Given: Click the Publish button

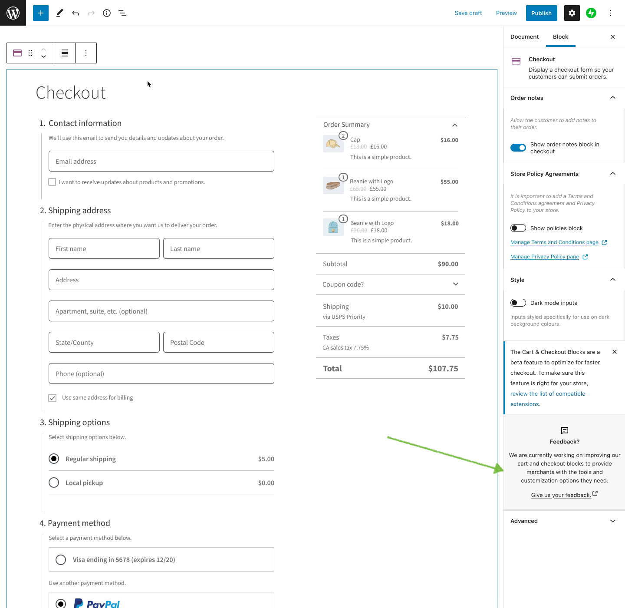Looking at the screenshot, I should click(x=541, y=13).
